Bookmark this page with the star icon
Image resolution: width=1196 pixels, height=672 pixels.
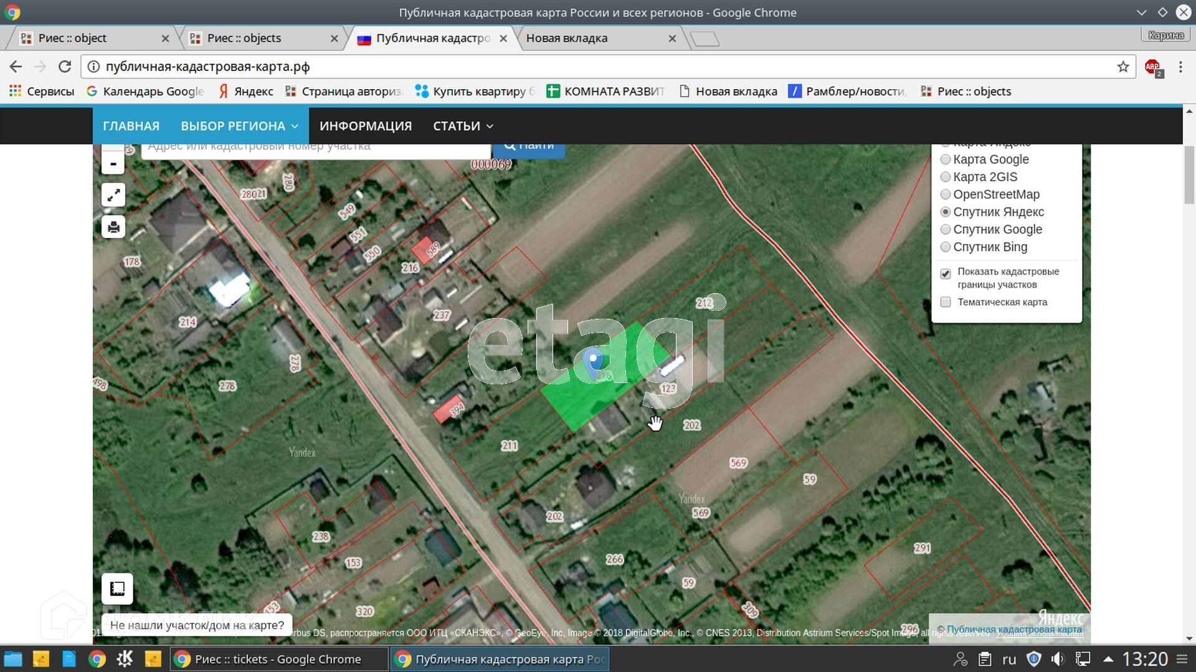tap(1123, 67)
